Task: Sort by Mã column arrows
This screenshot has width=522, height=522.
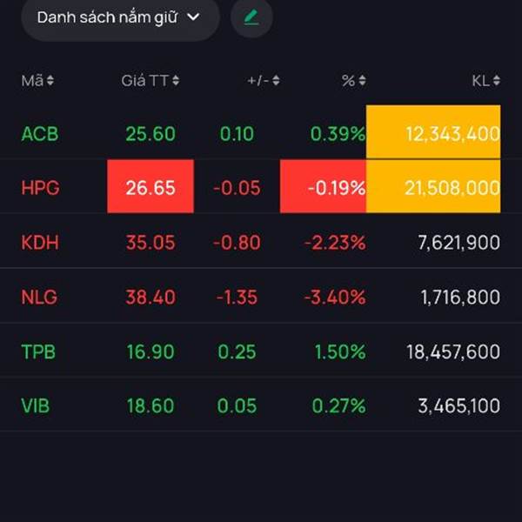Action: [x=50, y=81]
